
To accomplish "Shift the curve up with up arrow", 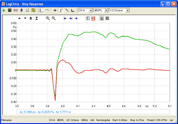I will tap(20, 18).
